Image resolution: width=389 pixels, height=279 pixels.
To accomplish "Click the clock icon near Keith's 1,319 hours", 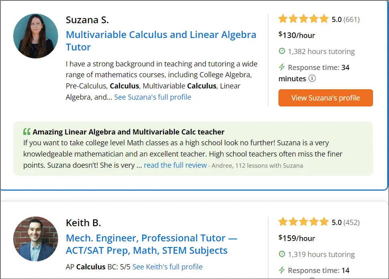I will point(282,254).
